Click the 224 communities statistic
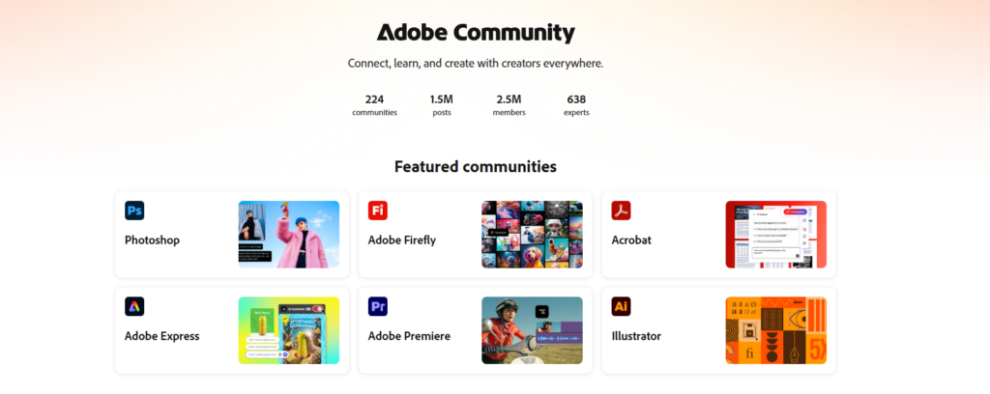 pos(374,105)
